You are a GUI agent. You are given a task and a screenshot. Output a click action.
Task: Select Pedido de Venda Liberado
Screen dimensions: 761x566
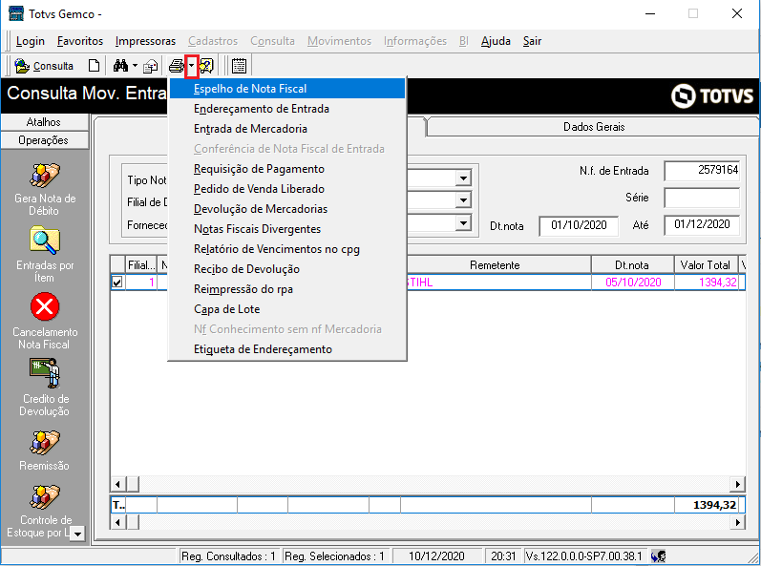pyautogui.click(x=287, y=189)
